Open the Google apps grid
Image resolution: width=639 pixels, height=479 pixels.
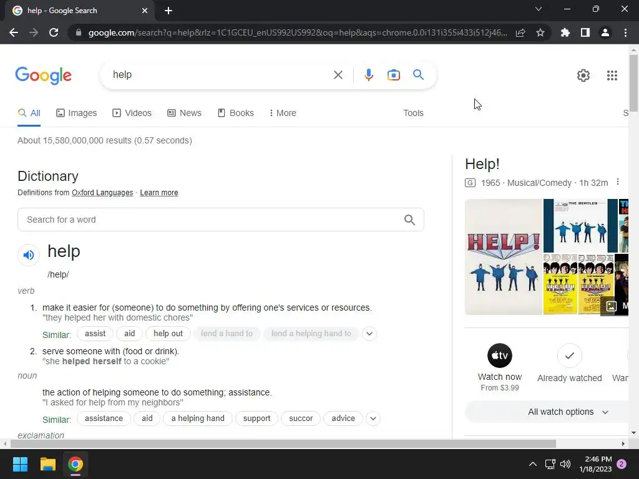pos(612,75)
